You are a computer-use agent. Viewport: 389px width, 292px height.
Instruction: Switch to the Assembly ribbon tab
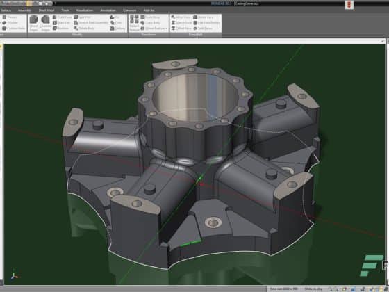click(24, 10)
